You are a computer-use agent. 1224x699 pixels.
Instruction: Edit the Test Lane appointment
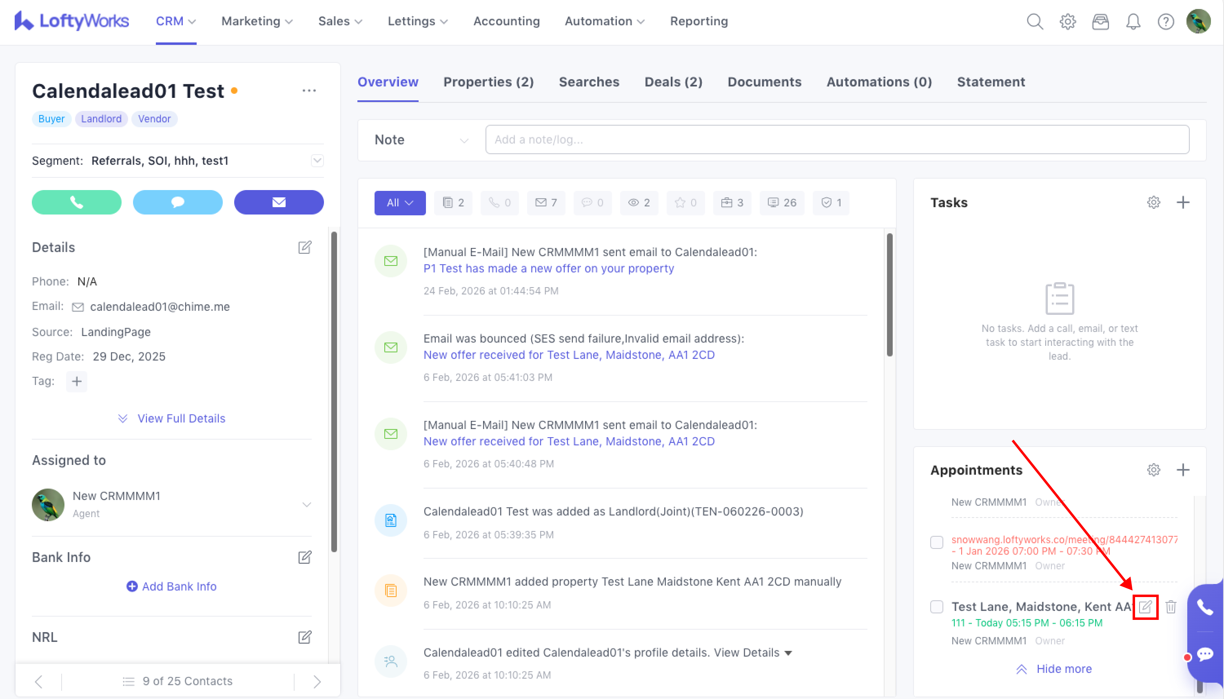click(1145, 607)
